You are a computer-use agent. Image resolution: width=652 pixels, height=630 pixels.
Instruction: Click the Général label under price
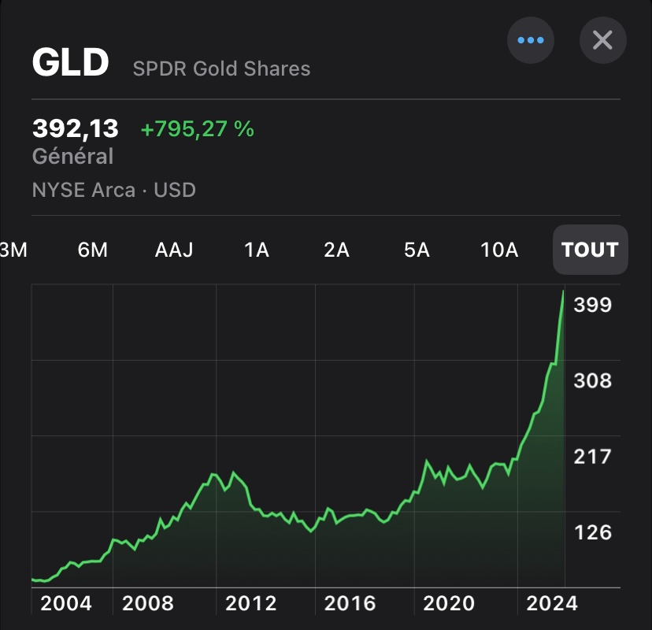72,157
